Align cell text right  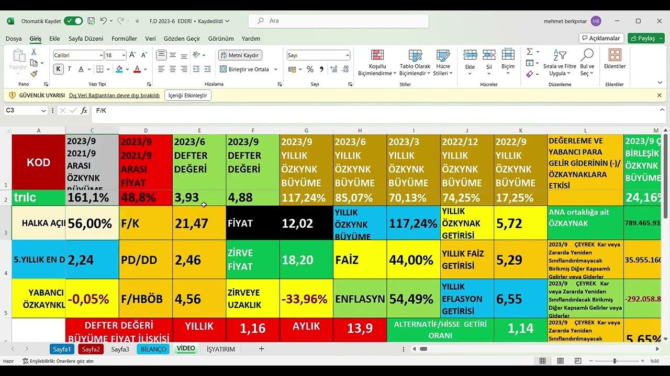pos(184,69)
